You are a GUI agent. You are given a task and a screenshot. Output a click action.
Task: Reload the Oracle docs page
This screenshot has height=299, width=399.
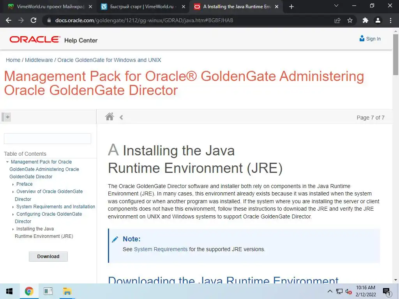click(34, 20)
